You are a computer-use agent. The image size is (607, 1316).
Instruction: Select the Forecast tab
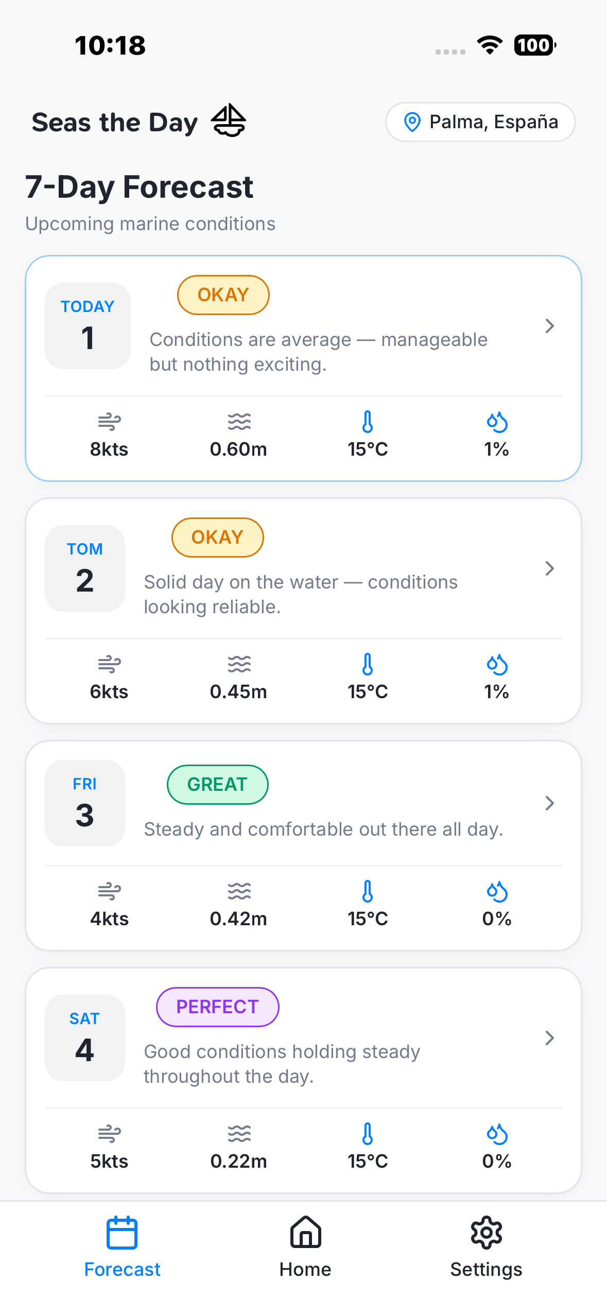pos(122,1247)
